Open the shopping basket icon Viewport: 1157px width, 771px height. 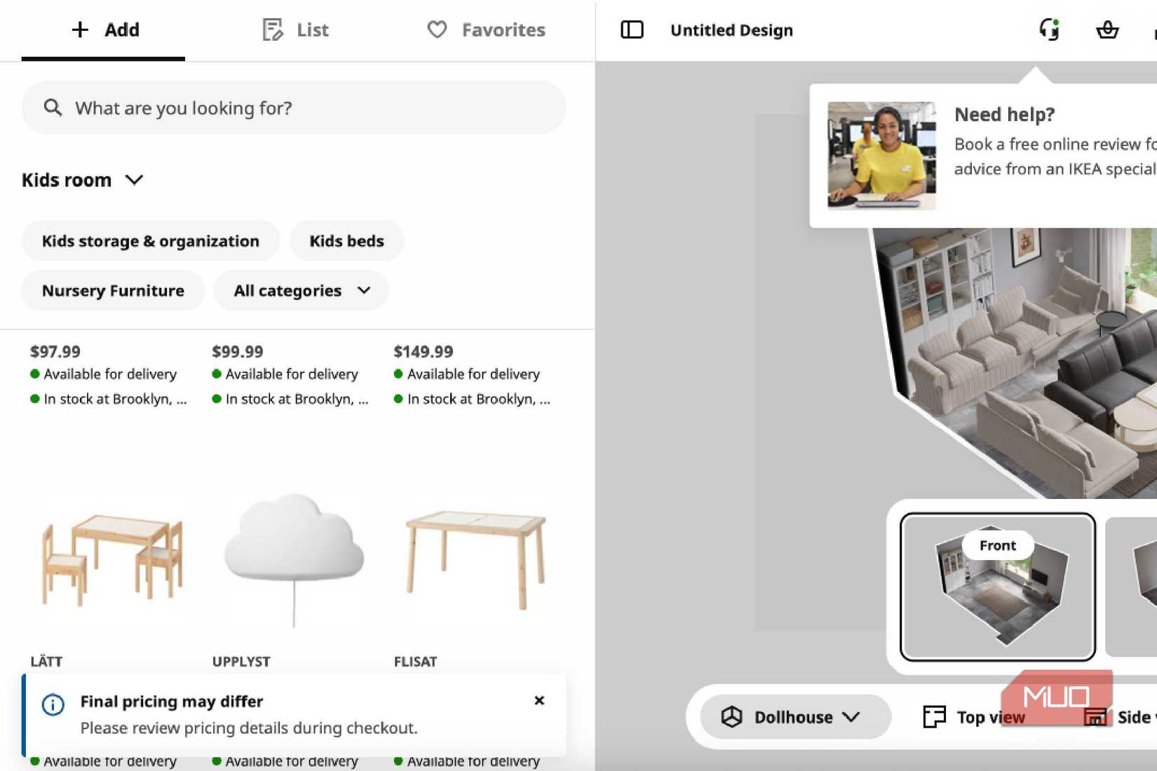pyautogui.click(x=1107, y=29)
